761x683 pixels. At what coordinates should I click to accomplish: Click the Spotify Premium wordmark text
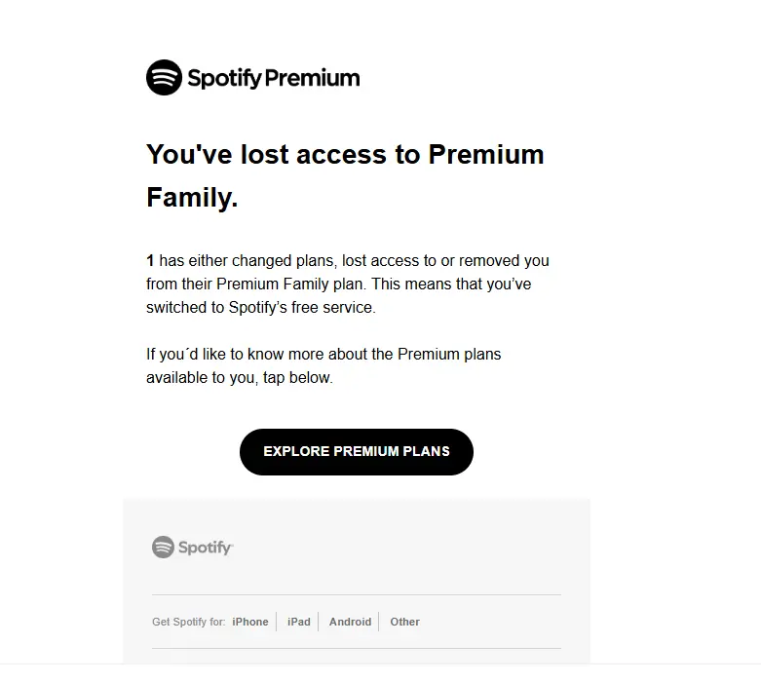coord(274,79)
